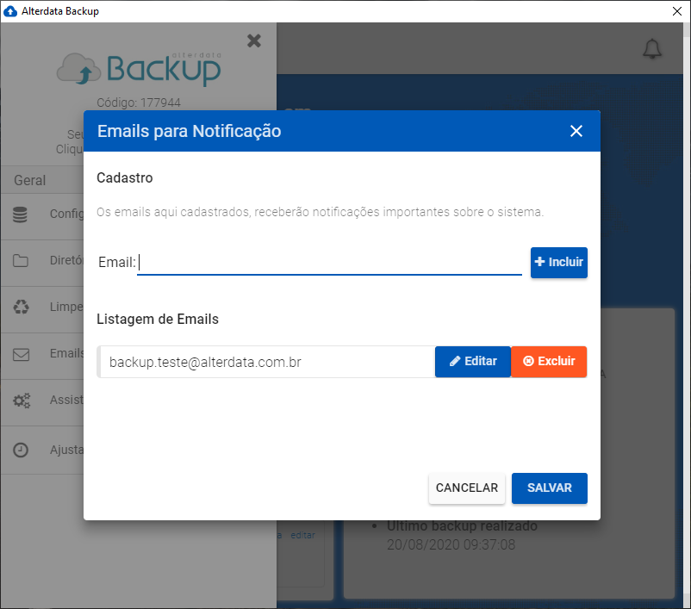Click last backup date 20/08/2020 09:37:08
Screen dimensions: 691x609
tap(451, 544)
